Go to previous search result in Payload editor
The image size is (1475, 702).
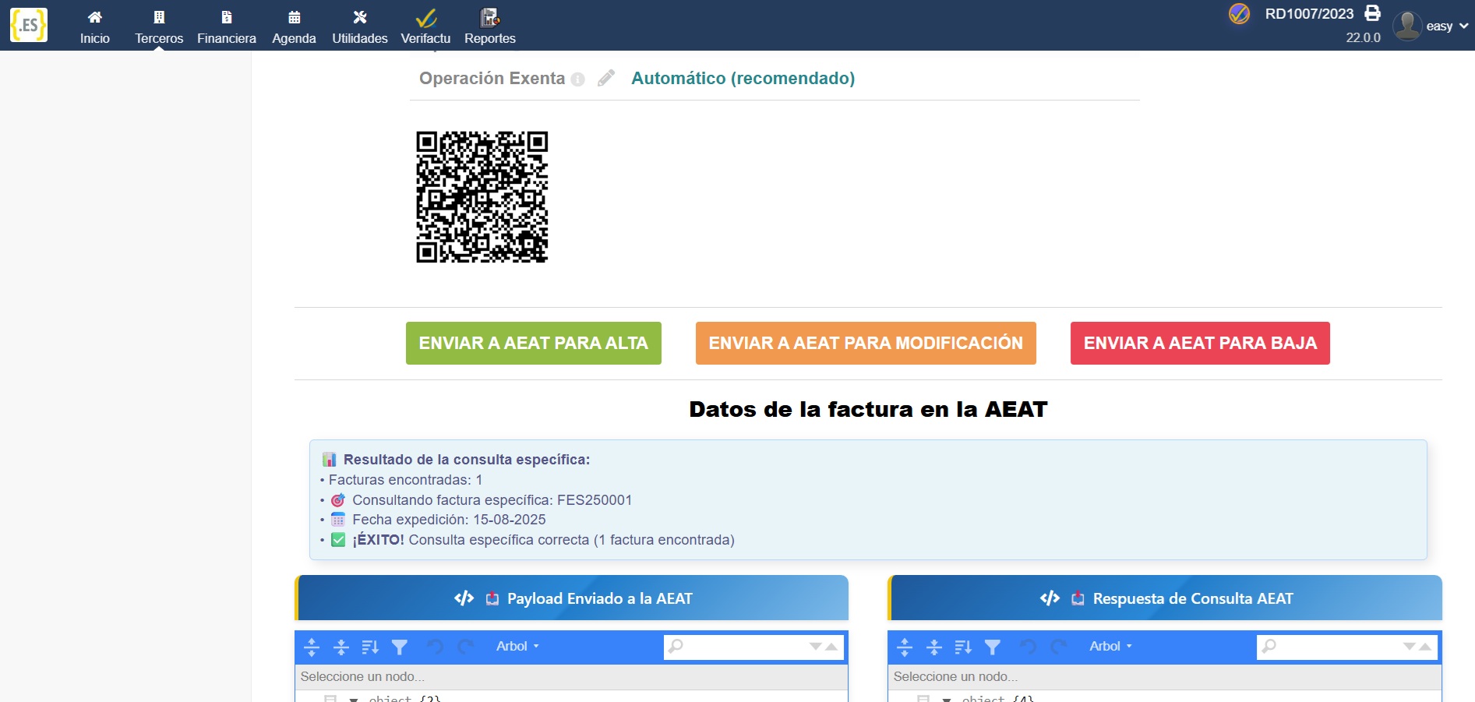pos(831,646)
